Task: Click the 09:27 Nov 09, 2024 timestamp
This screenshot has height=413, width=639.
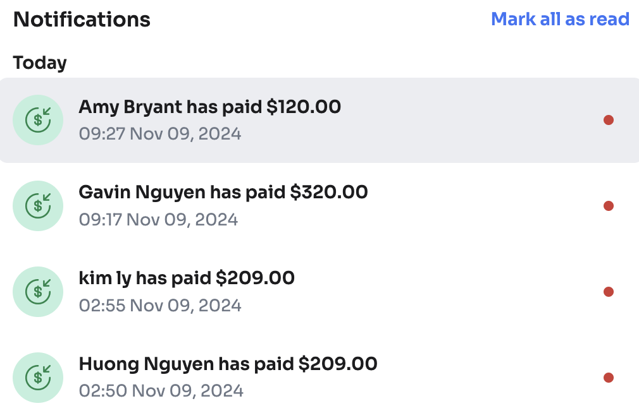Action: [159, 134]
